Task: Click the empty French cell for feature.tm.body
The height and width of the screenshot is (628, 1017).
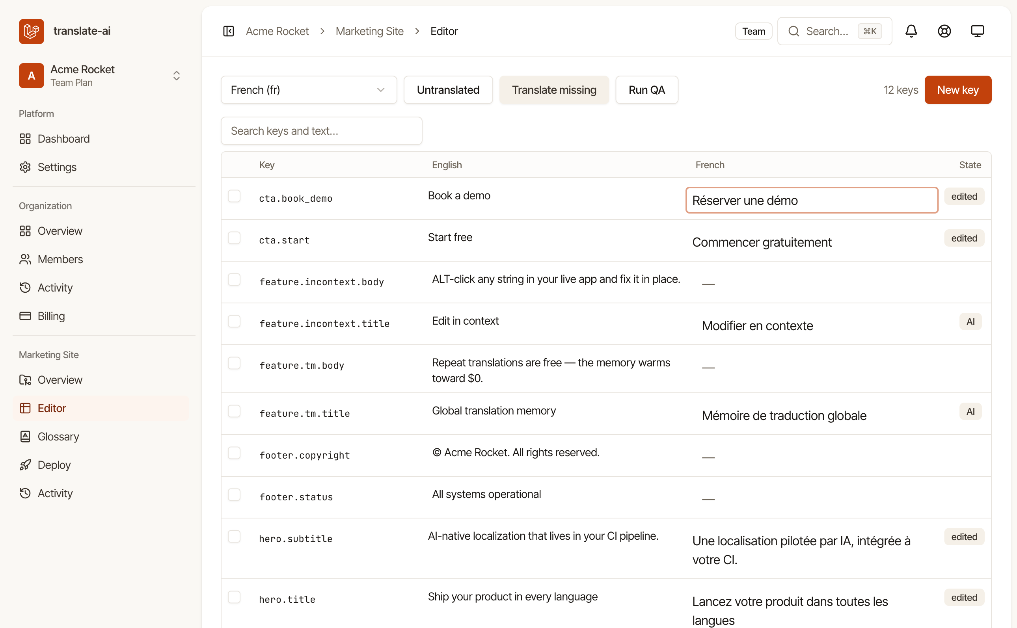Action: (708, 367)
